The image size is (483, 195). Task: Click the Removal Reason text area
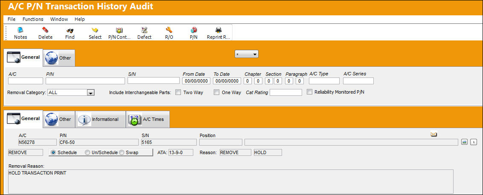231,181
